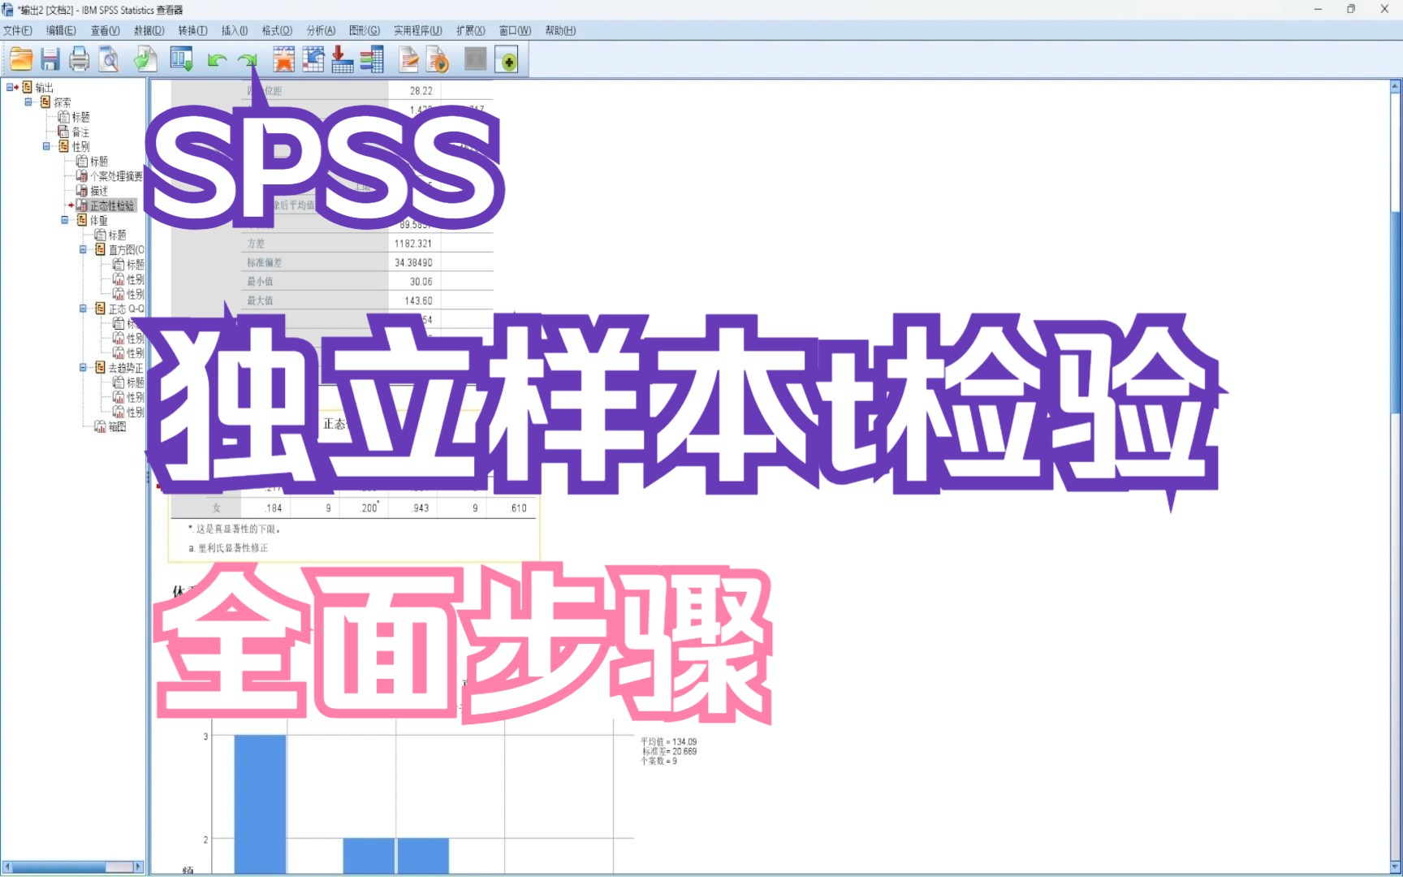Click the gray square toolbar icon
1403x877 pixels.
coord(476,59)
